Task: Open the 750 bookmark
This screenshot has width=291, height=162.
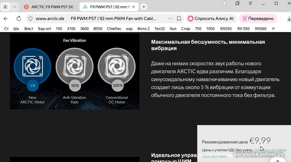Action: [198, 29]
